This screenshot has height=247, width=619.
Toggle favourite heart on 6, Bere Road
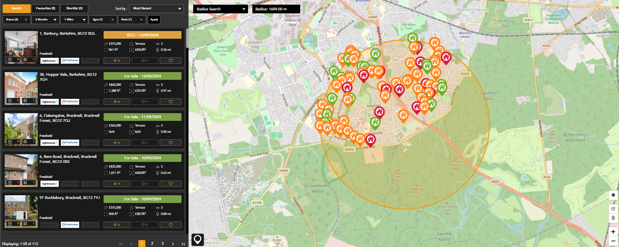click(x=170, y=184)
